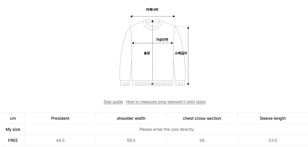This screenshot has height=147, width=308.
Task: Select the Sleeve length column header
Action: tap(273, 118)
